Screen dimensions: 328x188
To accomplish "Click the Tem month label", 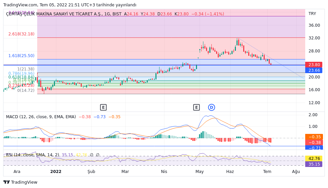I will 267,172.
